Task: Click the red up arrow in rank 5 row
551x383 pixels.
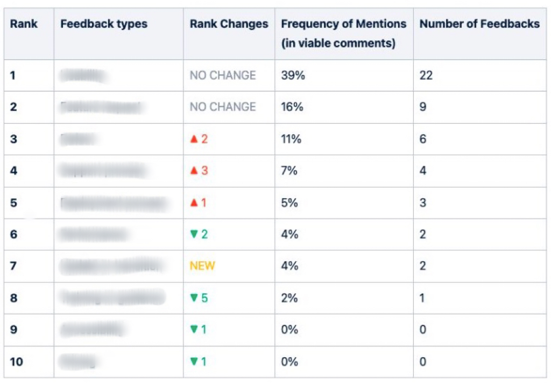Action: point(194,203)
